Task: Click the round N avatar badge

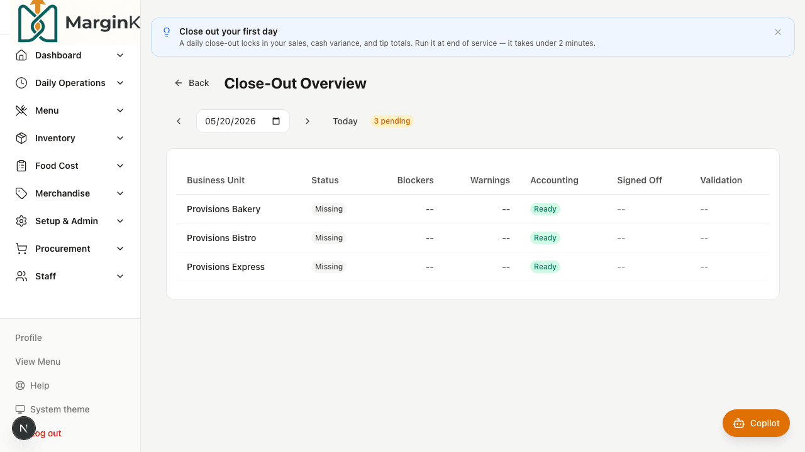Action: 24,428
